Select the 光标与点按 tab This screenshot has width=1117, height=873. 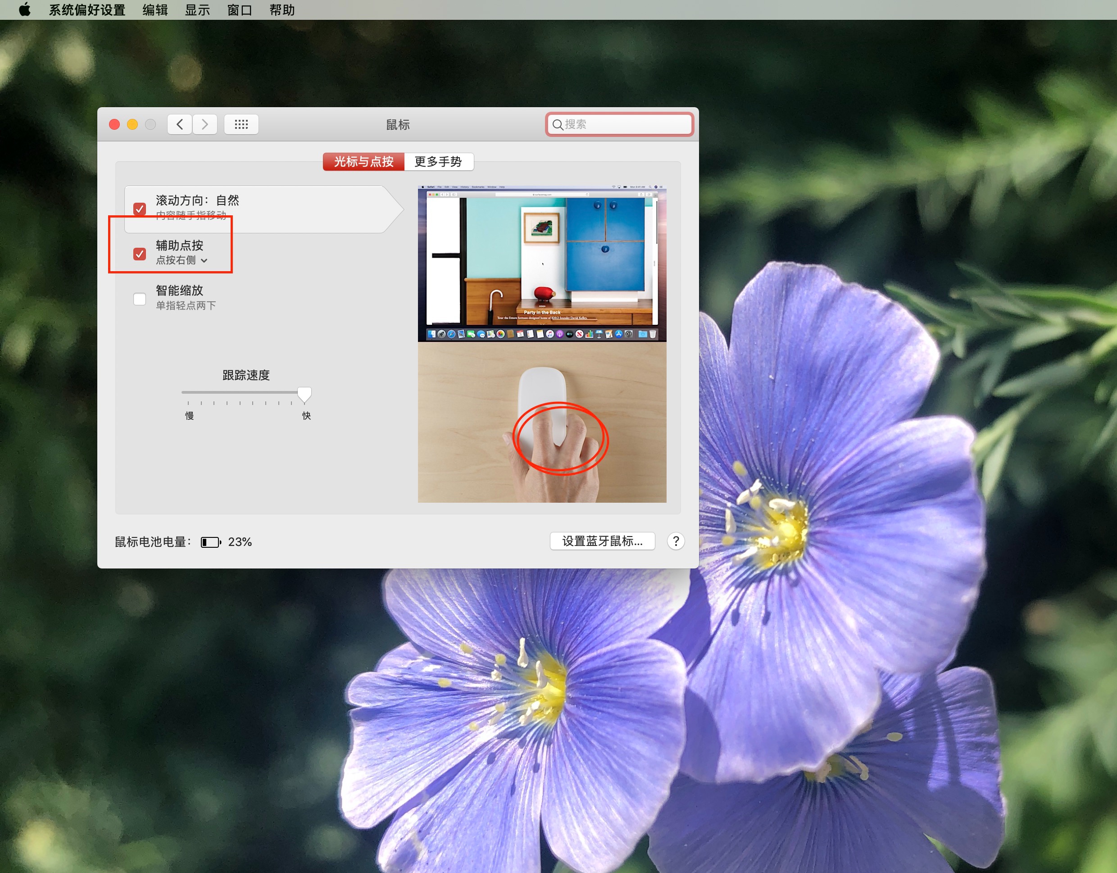click(363, 162)
